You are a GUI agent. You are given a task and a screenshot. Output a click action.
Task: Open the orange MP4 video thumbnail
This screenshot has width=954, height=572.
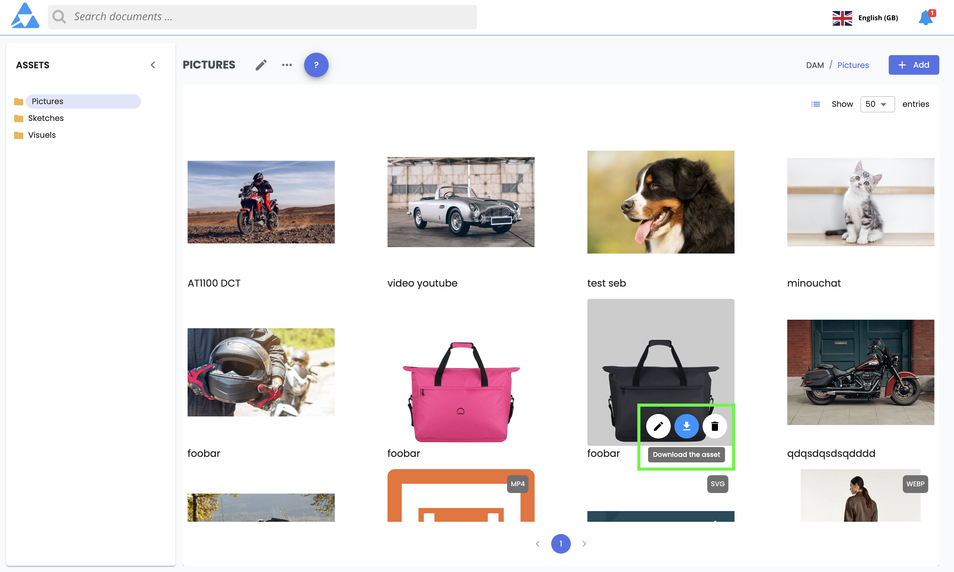point(461,495)
